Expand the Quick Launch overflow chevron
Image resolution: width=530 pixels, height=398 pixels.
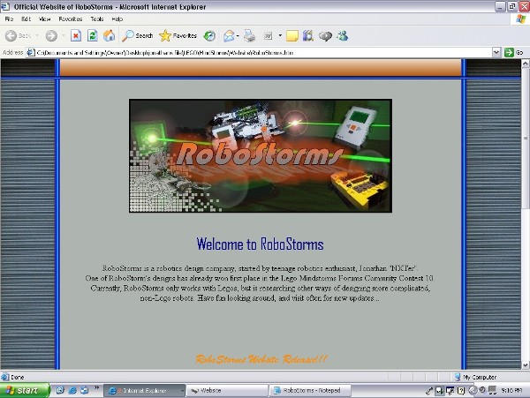pos(96,387)
